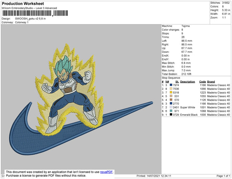Click the 'Colorway 1' value
Viewport: 232px width, 179px height.
pos(22,22)
